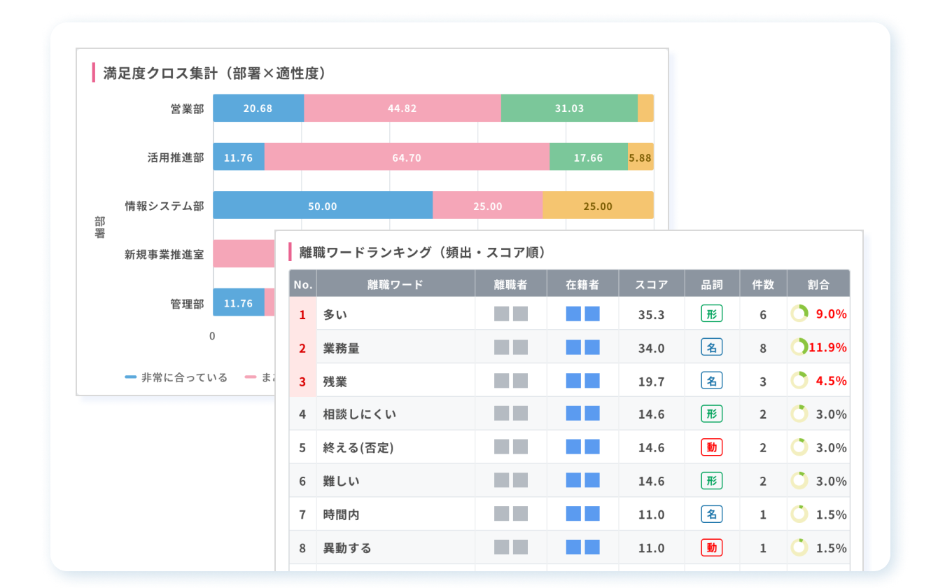Click the word 相談しにくい in the table
This screenshot has width=952, height=588.
[360, 414]
